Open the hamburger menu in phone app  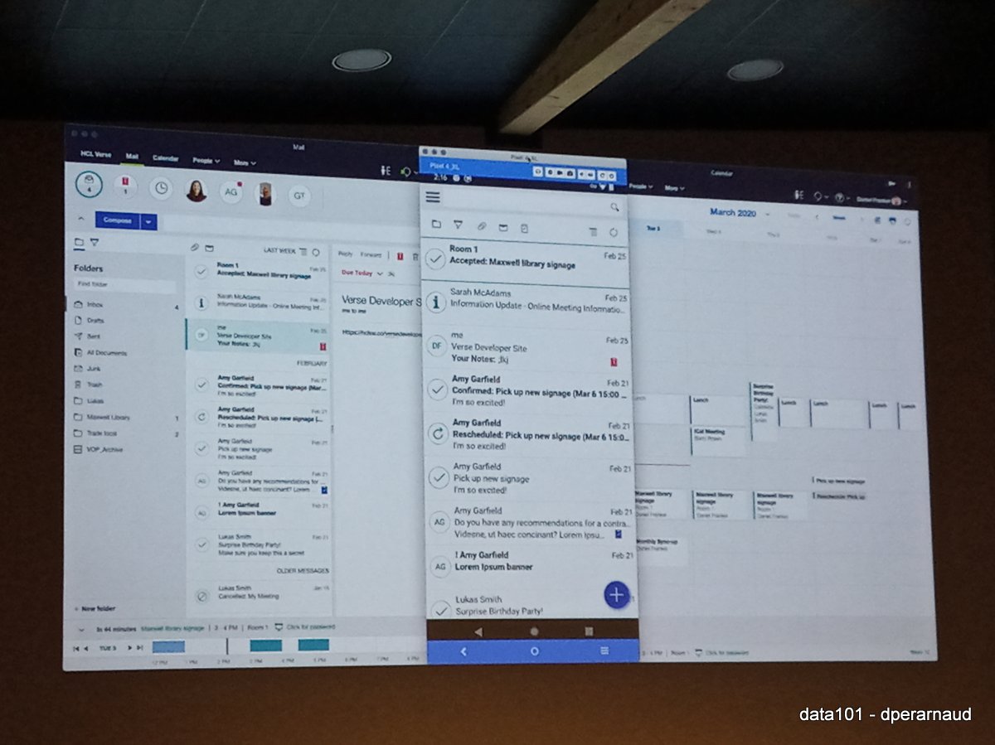pos(433,197)
